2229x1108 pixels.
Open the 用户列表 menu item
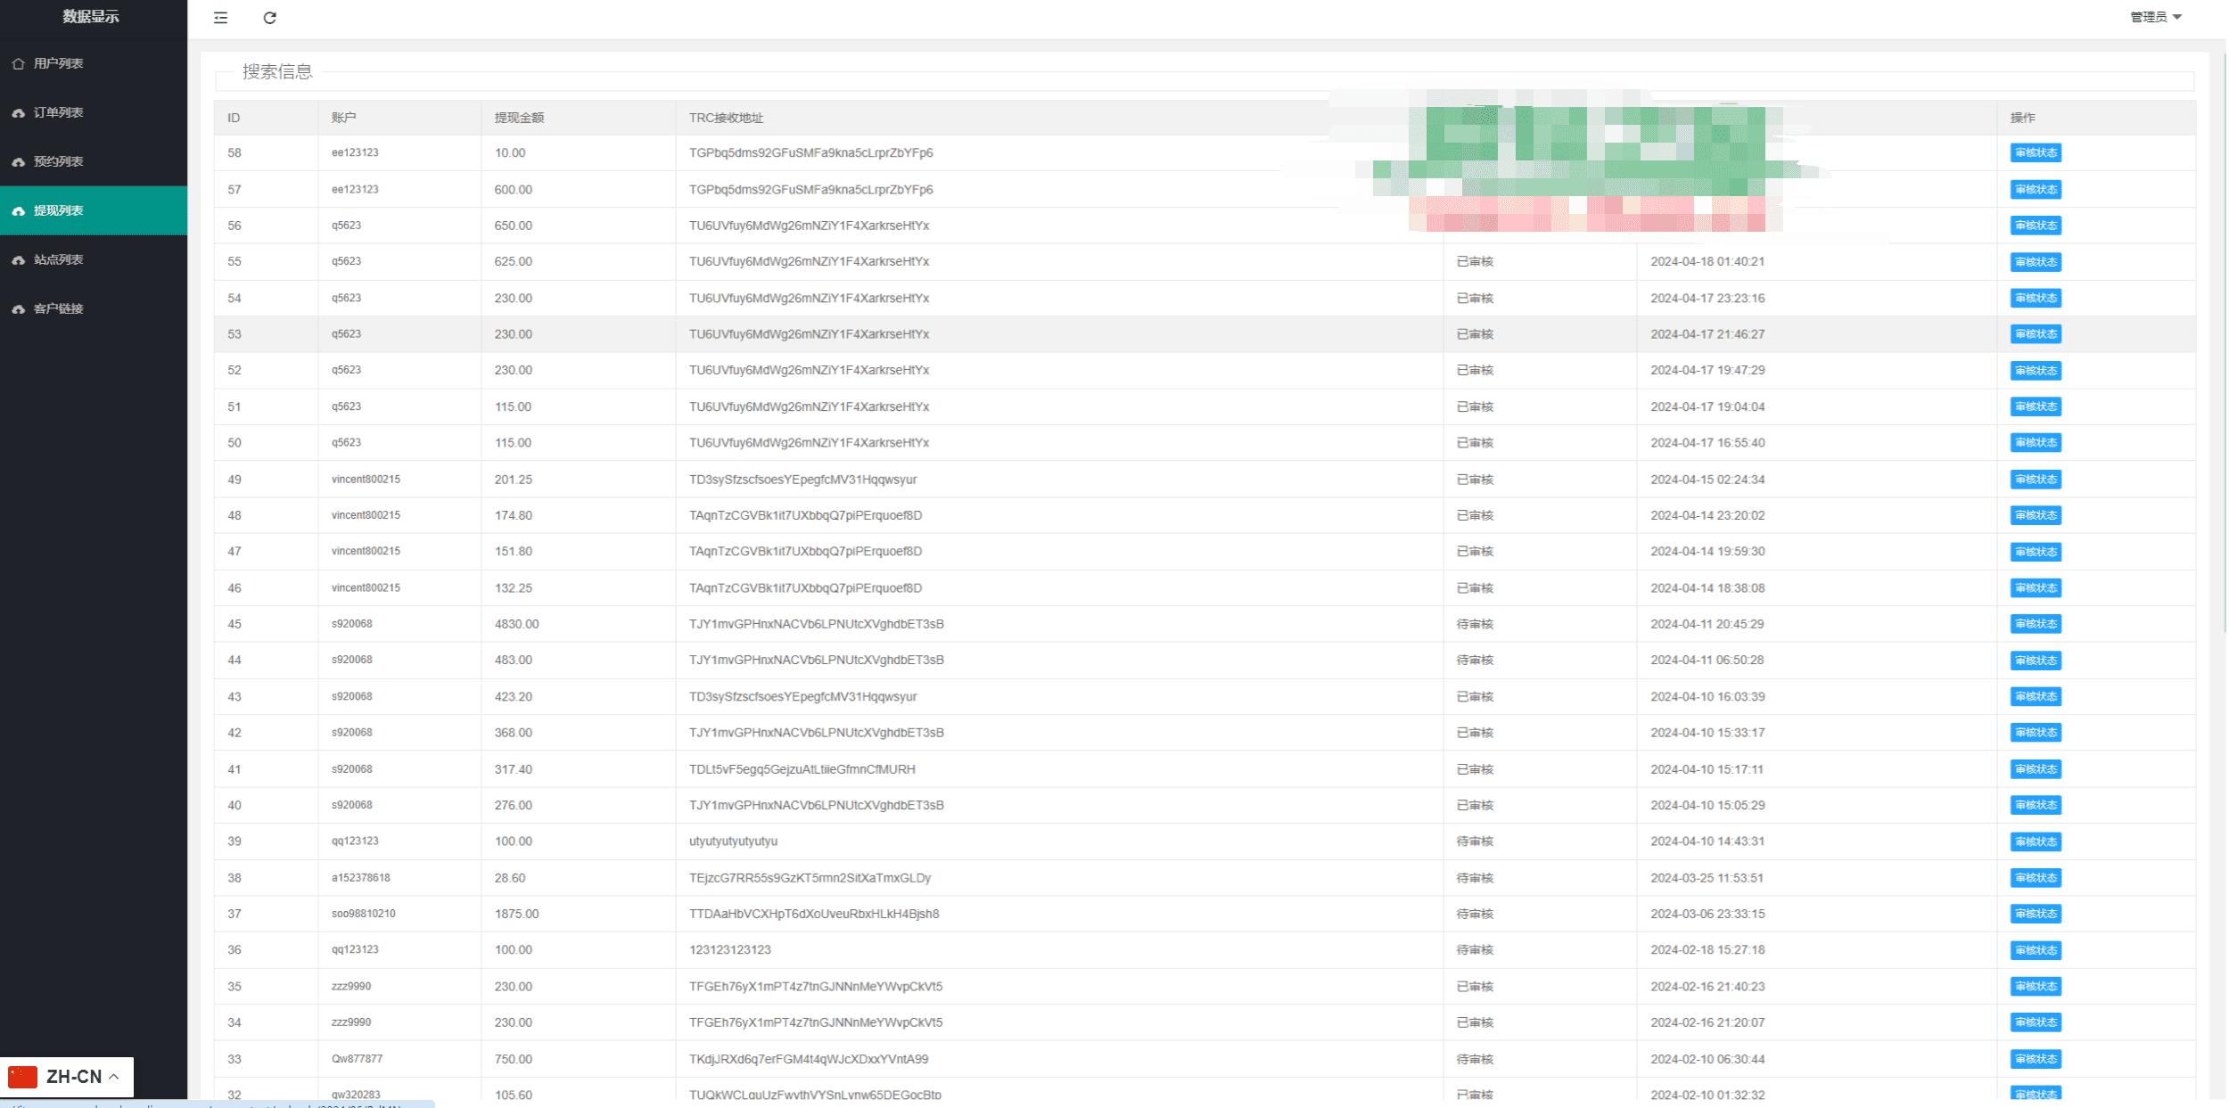pos(59,63)
